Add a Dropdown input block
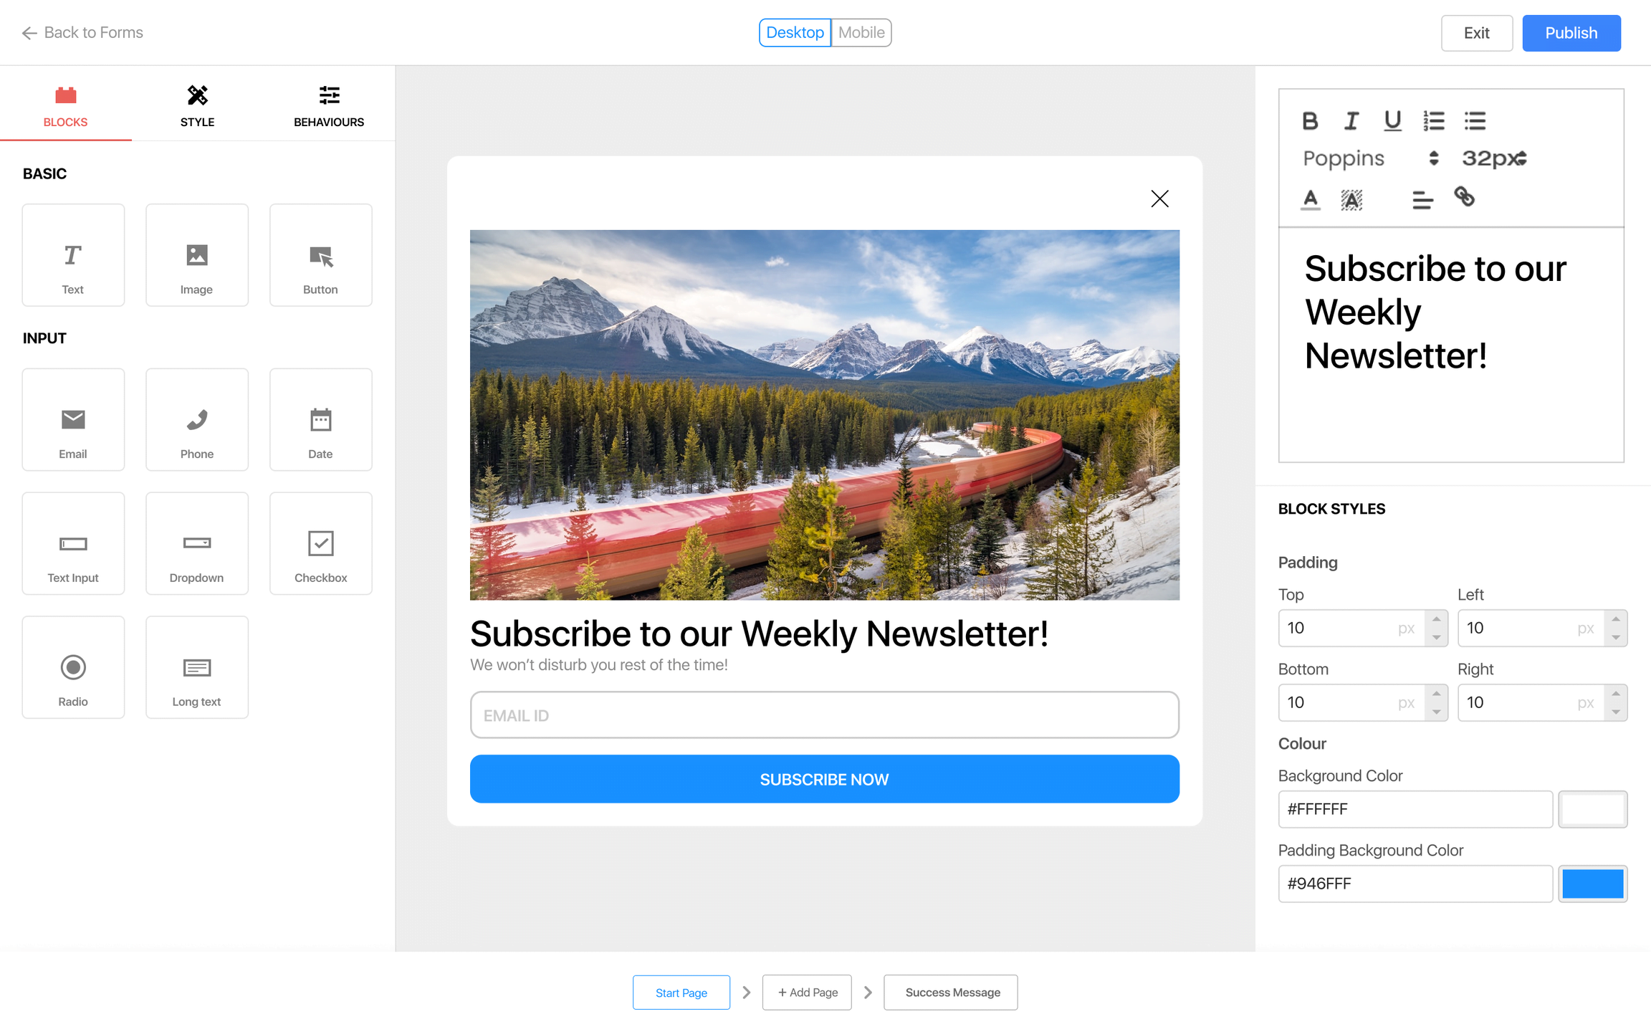Screen dimensions: 1651x1032 (196, 543)
